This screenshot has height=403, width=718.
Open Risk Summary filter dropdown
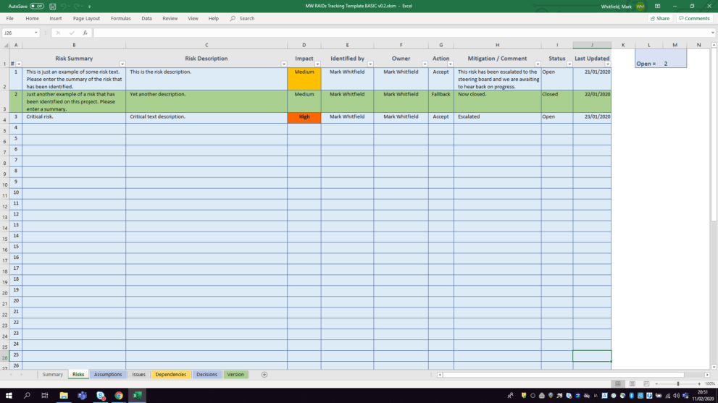(x=122, y=64)
